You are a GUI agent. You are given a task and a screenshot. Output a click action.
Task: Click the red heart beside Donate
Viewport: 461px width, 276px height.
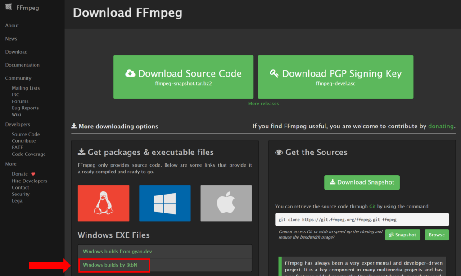click(33, 174)
